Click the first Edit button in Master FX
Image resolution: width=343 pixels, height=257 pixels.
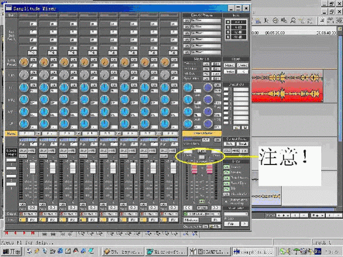click(216, 64)
